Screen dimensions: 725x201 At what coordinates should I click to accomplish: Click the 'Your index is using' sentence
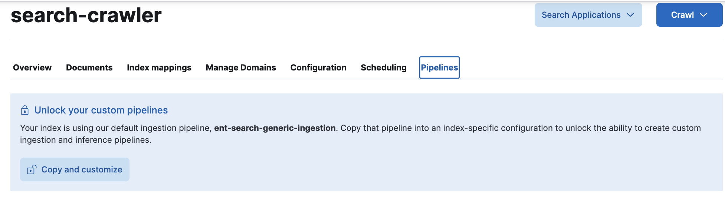point(116,128)
